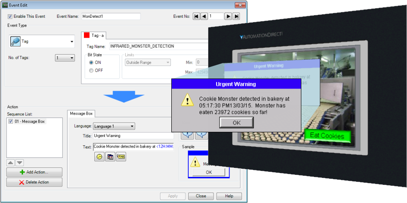Viewport: 407px width, 203px height.
Task: Click Delete Action button
Action: point(34,182)
